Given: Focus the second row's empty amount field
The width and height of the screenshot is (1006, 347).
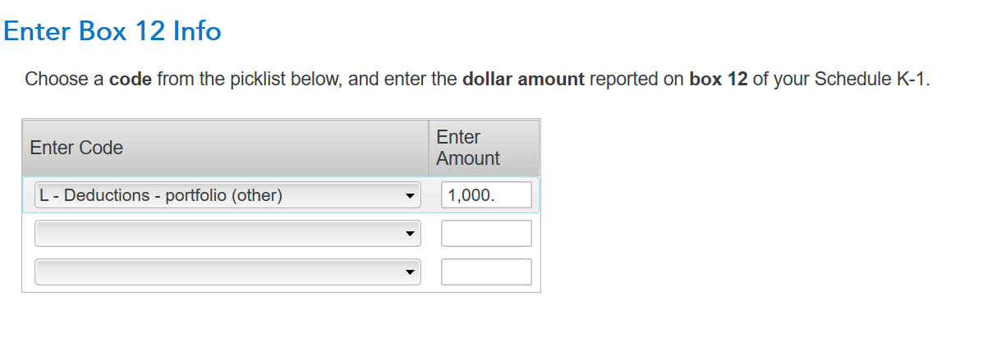Looking at the screenshot, I should tap(486, 234).
